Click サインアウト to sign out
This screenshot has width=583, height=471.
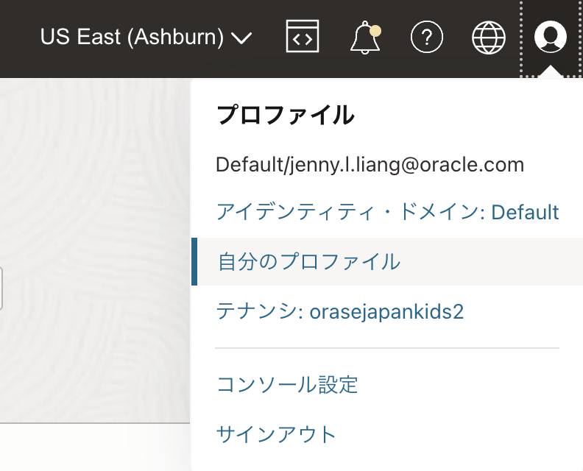coord(276,434)
